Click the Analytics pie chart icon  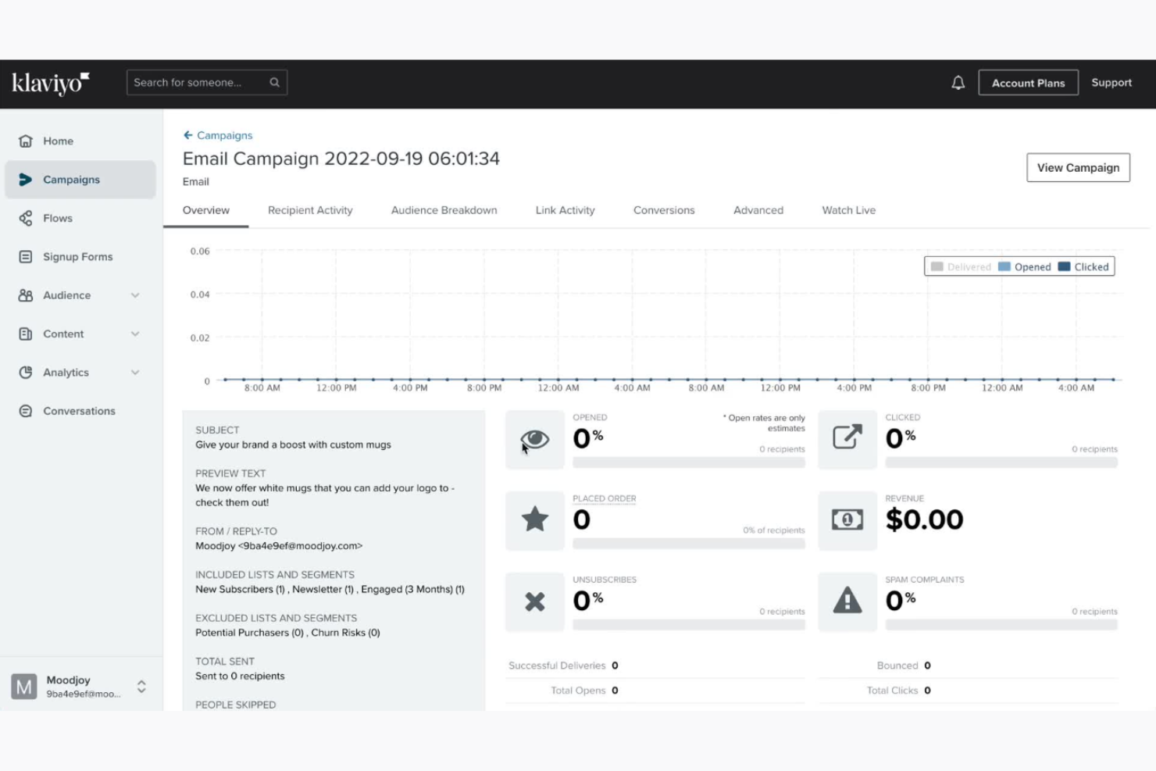(x=26, y=373)
